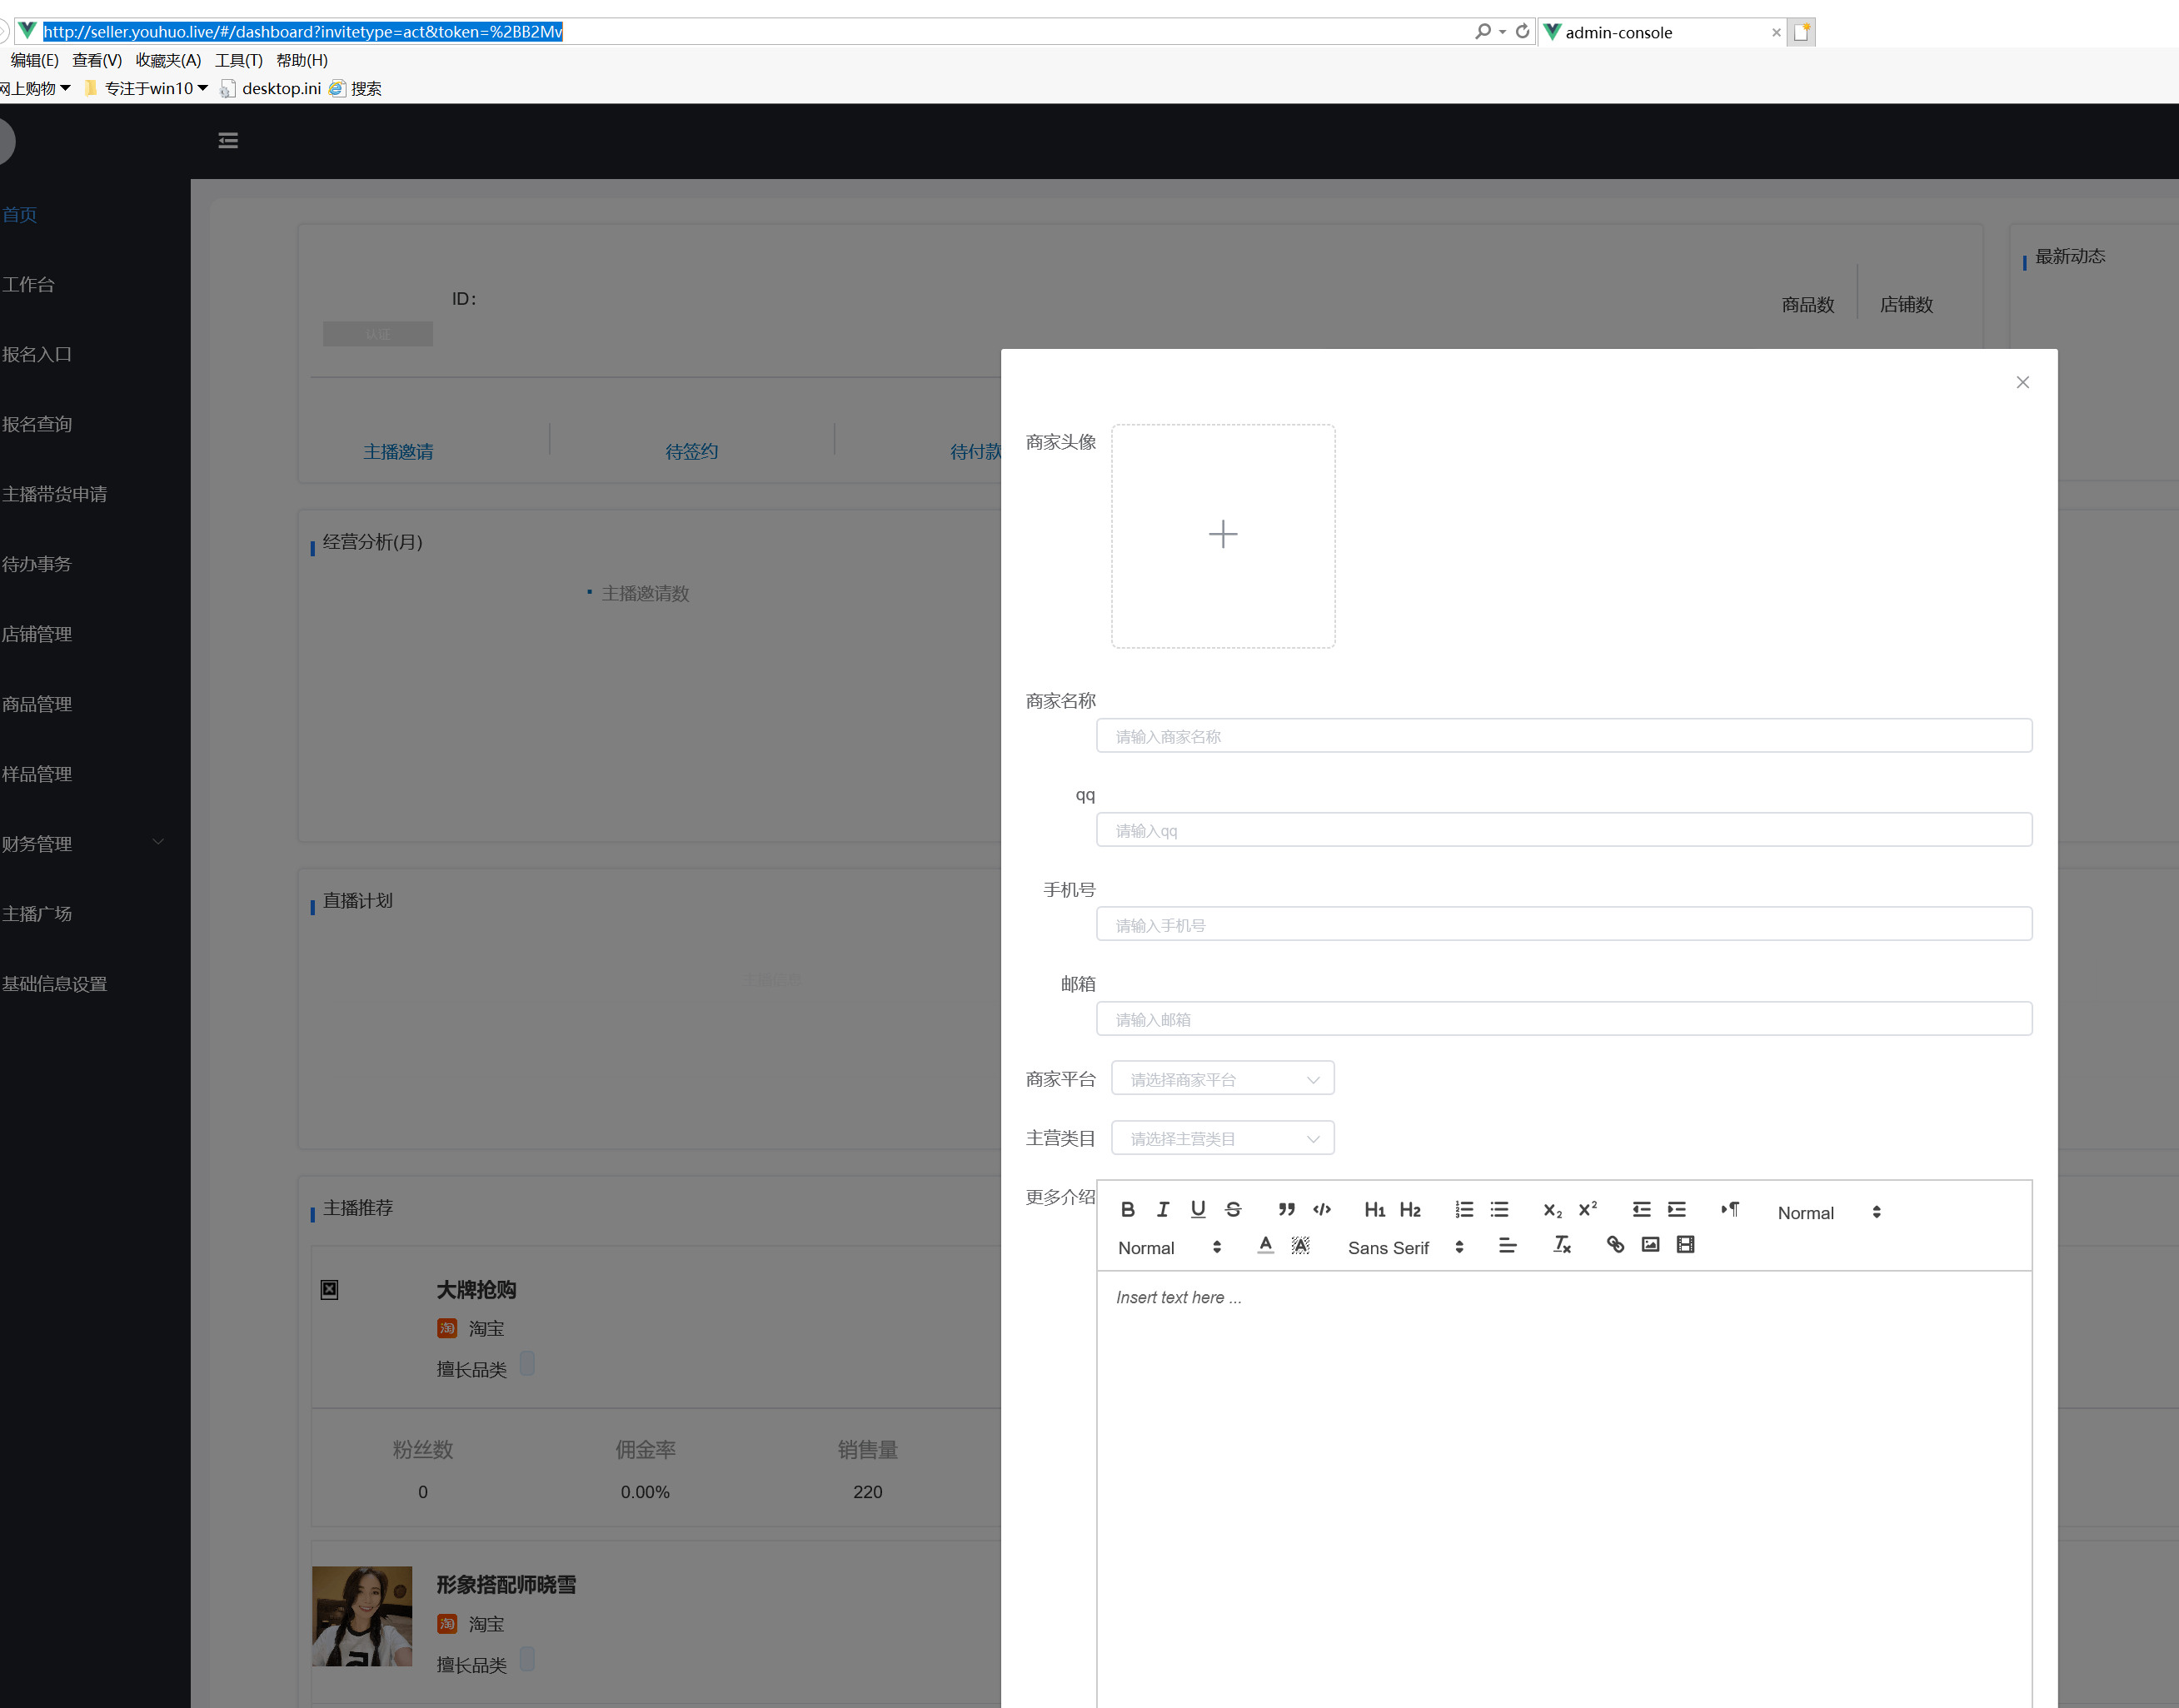Click the 手机号 input field
The width and height of the screenshot is (2179, 1708).
(1564, 925)
